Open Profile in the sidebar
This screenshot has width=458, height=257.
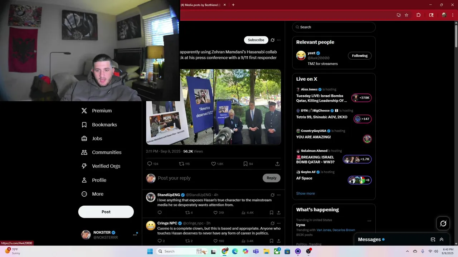pyautogui.click(x=94, y=180)
